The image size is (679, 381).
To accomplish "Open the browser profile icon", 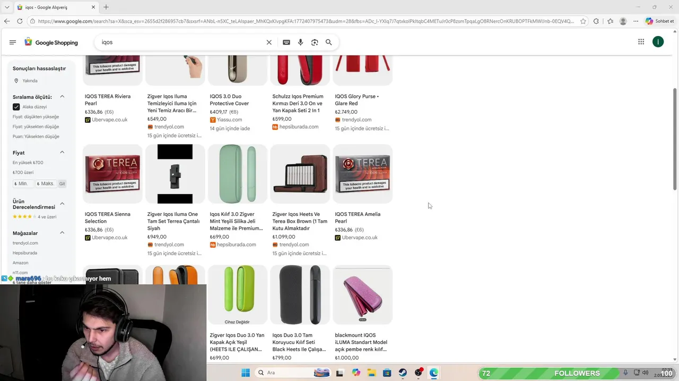I will (623, 21).
